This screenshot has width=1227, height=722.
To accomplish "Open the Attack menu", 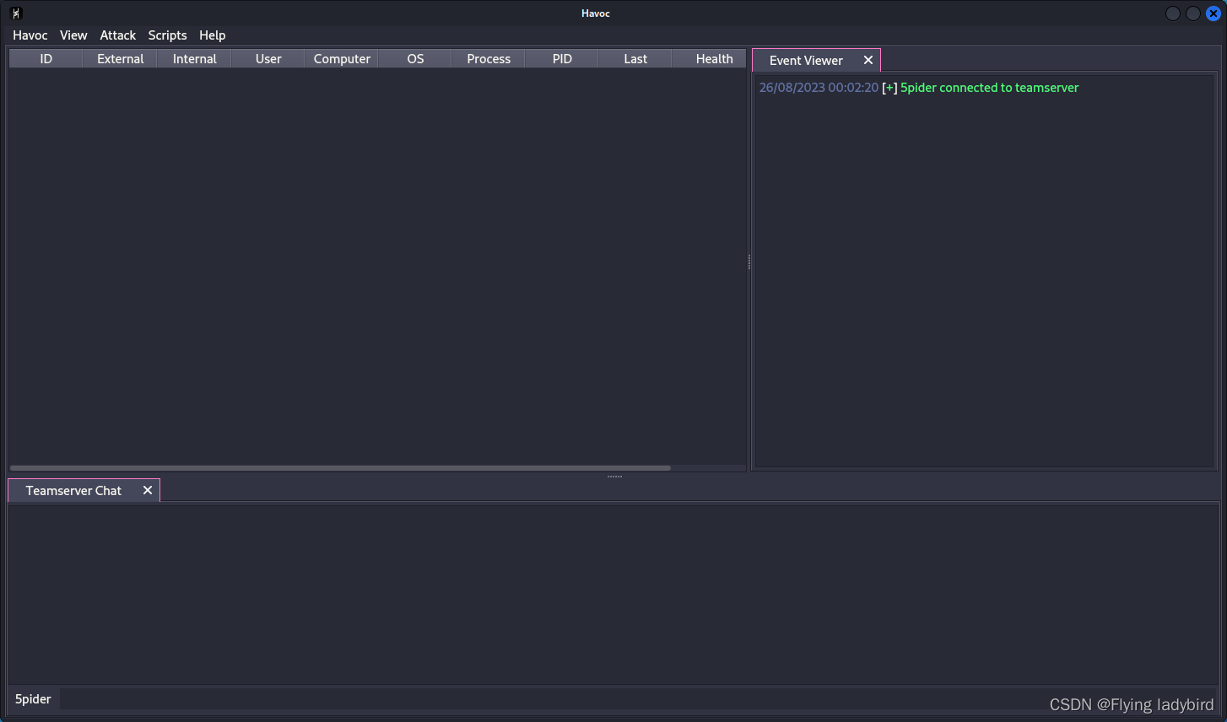I will click(x=118, y=35).
